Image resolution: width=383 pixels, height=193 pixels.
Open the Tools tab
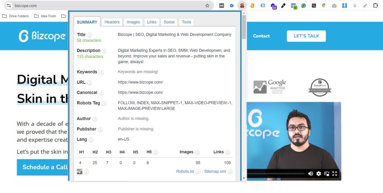(x=186, y=22)
